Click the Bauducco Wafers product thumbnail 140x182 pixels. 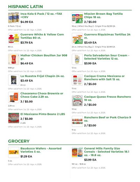[x=14, y=152]
